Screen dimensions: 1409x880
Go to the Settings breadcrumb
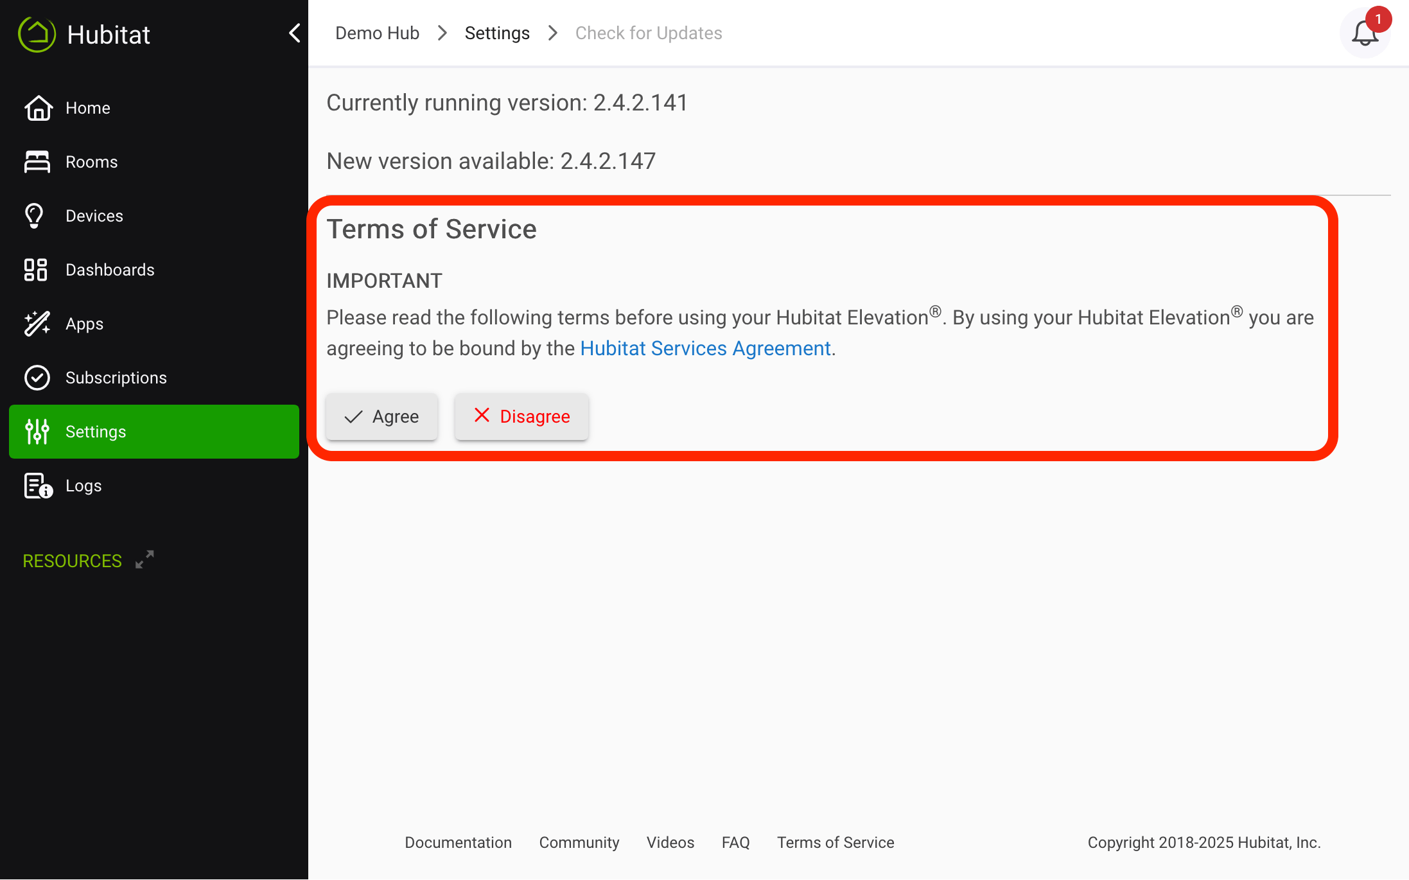click(497, 33)
